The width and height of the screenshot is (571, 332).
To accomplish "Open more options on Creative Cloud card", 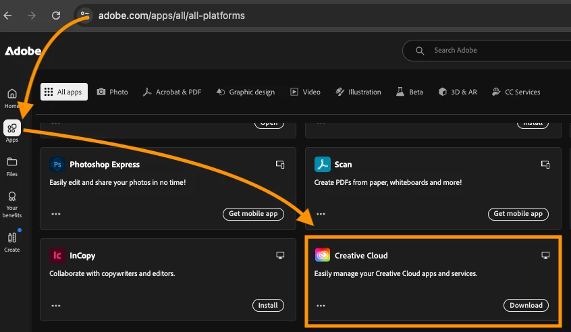I will coord(321,306).
